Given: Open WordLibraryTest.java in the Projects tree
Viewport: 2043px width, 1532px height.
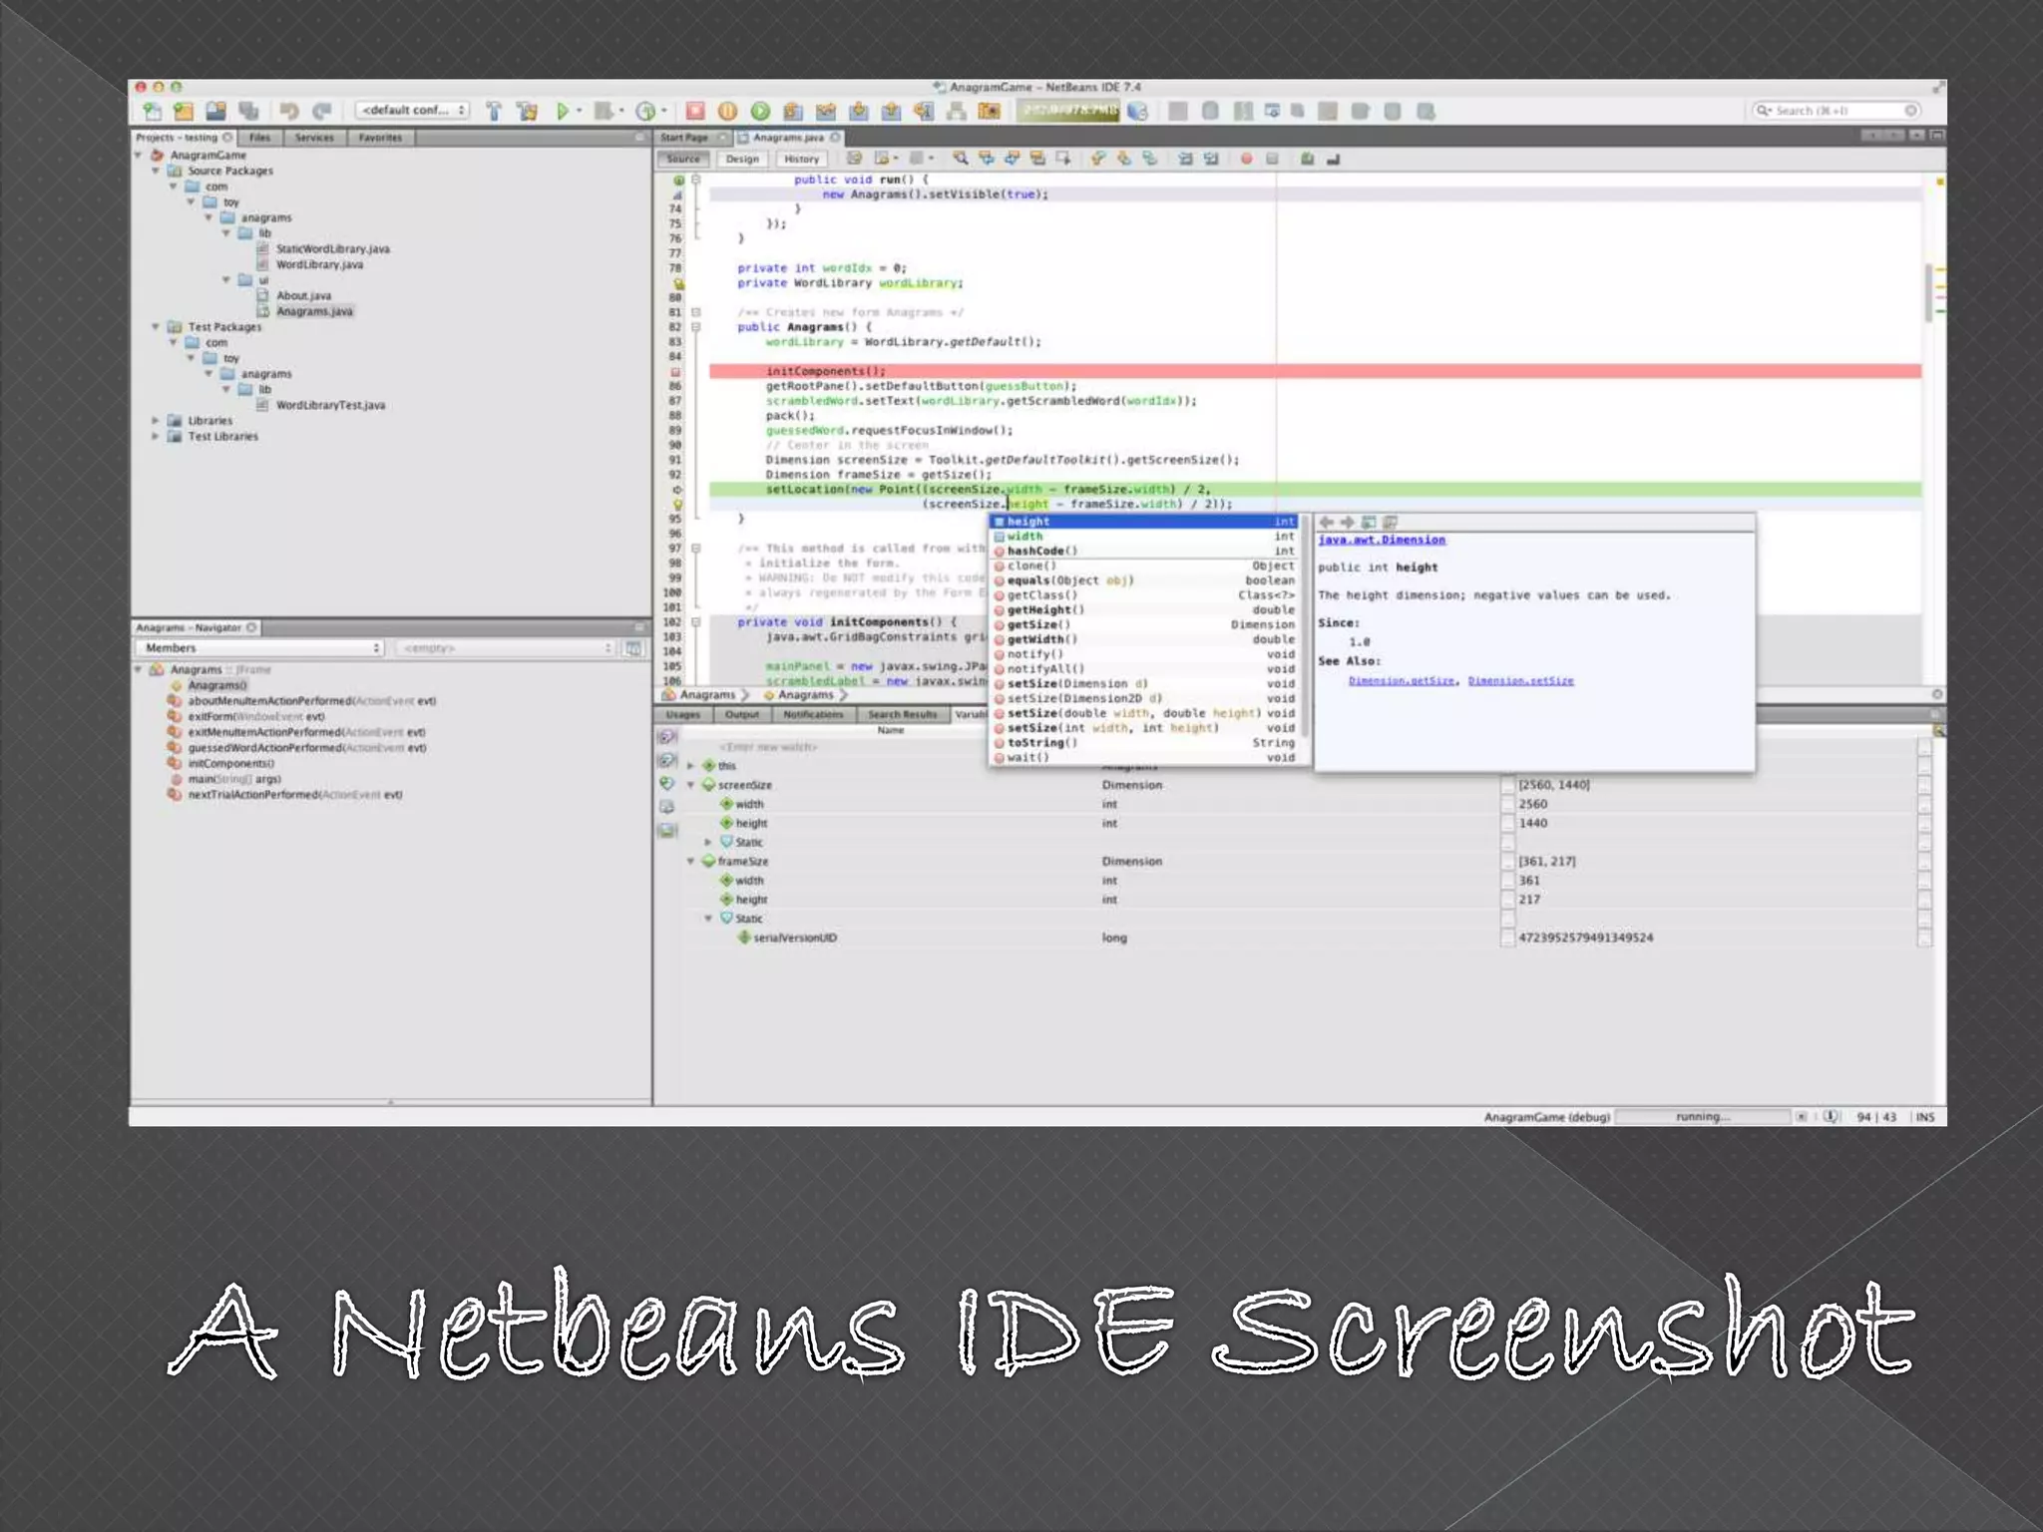Looking at the screenshot, I should (x=330, y=406).
